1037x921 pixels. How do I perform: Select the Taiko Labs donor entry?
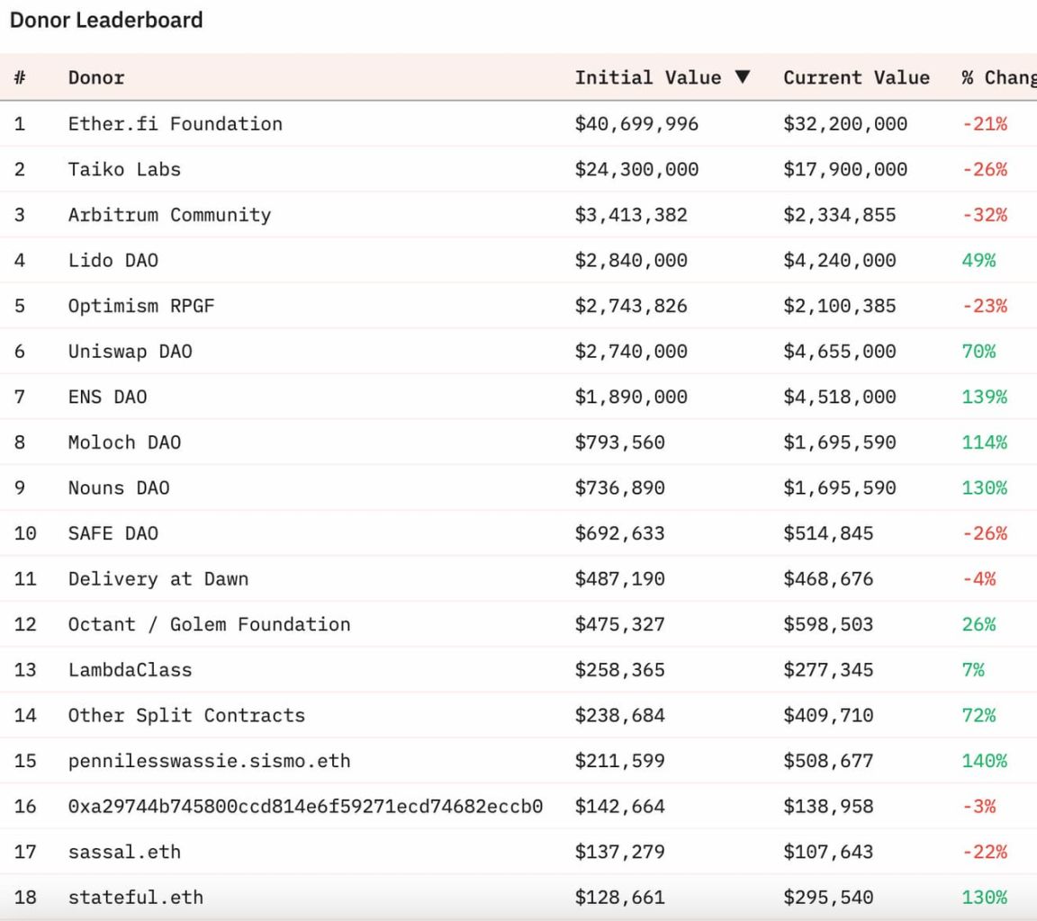click(x=124, y=169)
